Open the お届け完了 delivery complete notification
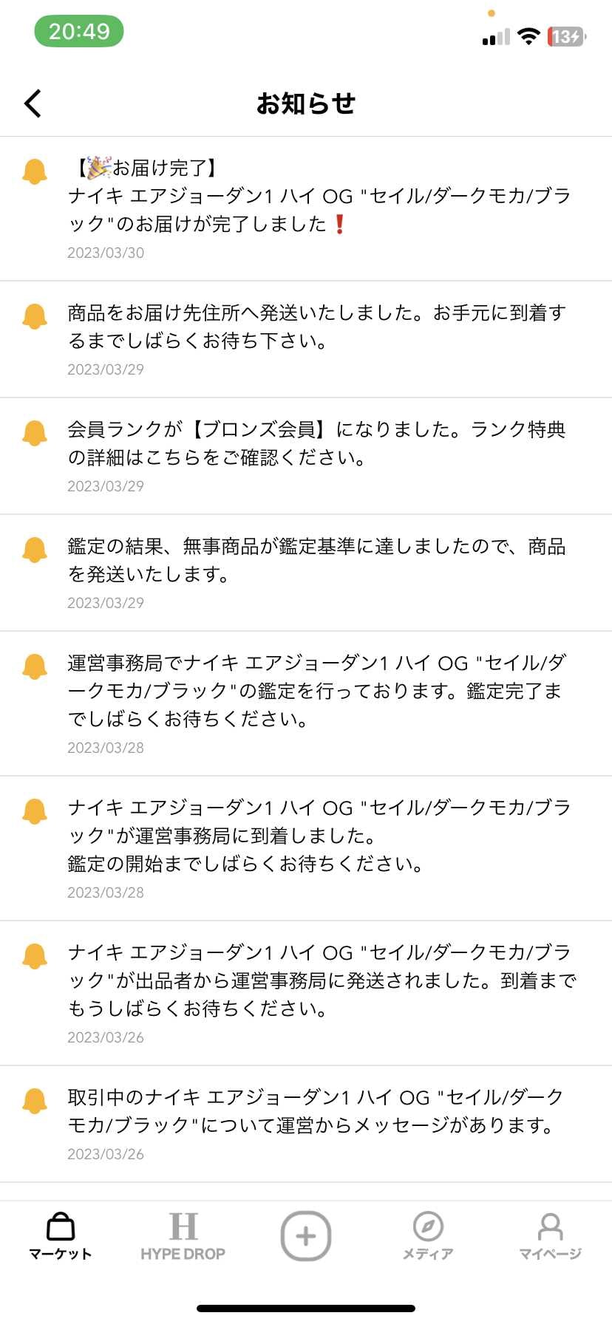This screenshot has height=1324, width=612. 306,209
